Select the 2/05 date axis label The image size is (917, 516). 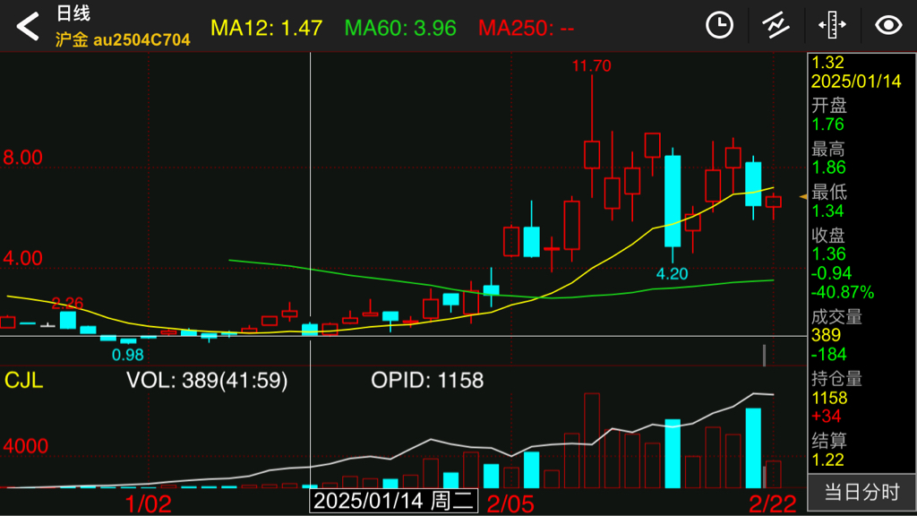pyautogui.click(x=510, y=503)
